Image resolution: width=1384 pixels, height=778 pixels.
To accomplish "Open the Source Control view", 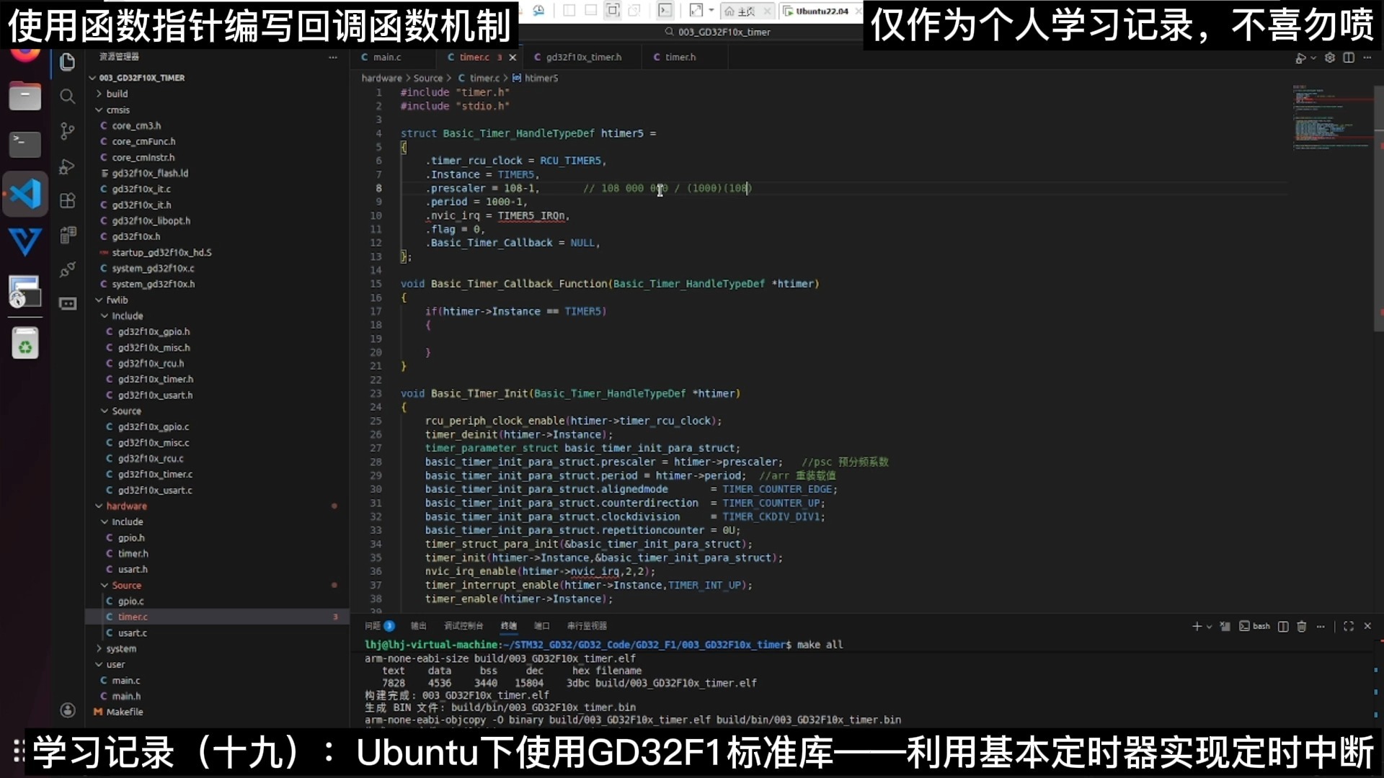I will click(x=67, y=131).
